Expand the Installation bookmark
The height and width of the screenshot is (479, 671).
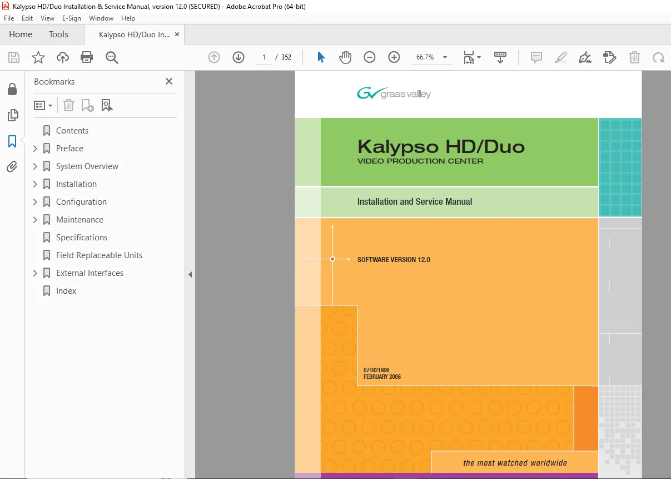pyautogui.click(x=35, y=184)
